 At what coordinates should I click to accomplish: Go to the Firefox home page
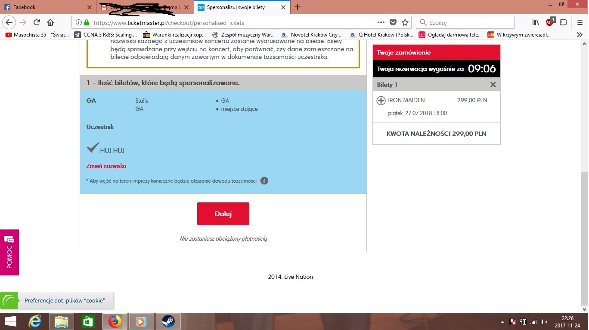tap(50, 23)
